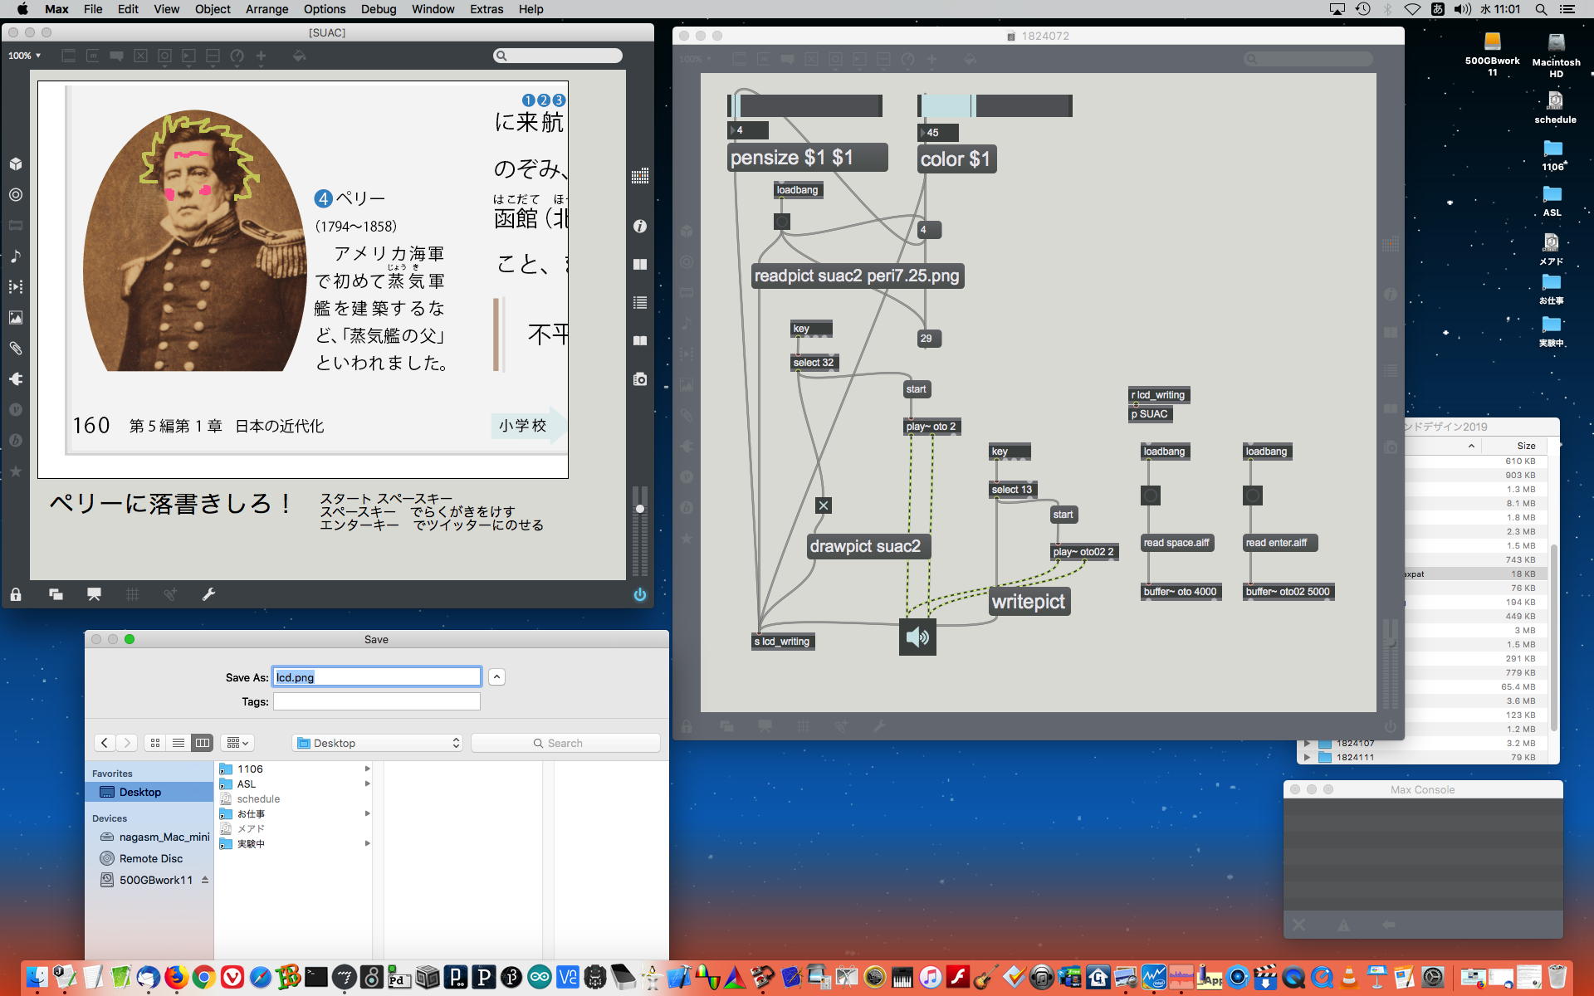Screen dimensions: 1594x996
Task: Open the Desktop location popup in Save dialog
Action: pyautogui.click(x=379, y=743)
